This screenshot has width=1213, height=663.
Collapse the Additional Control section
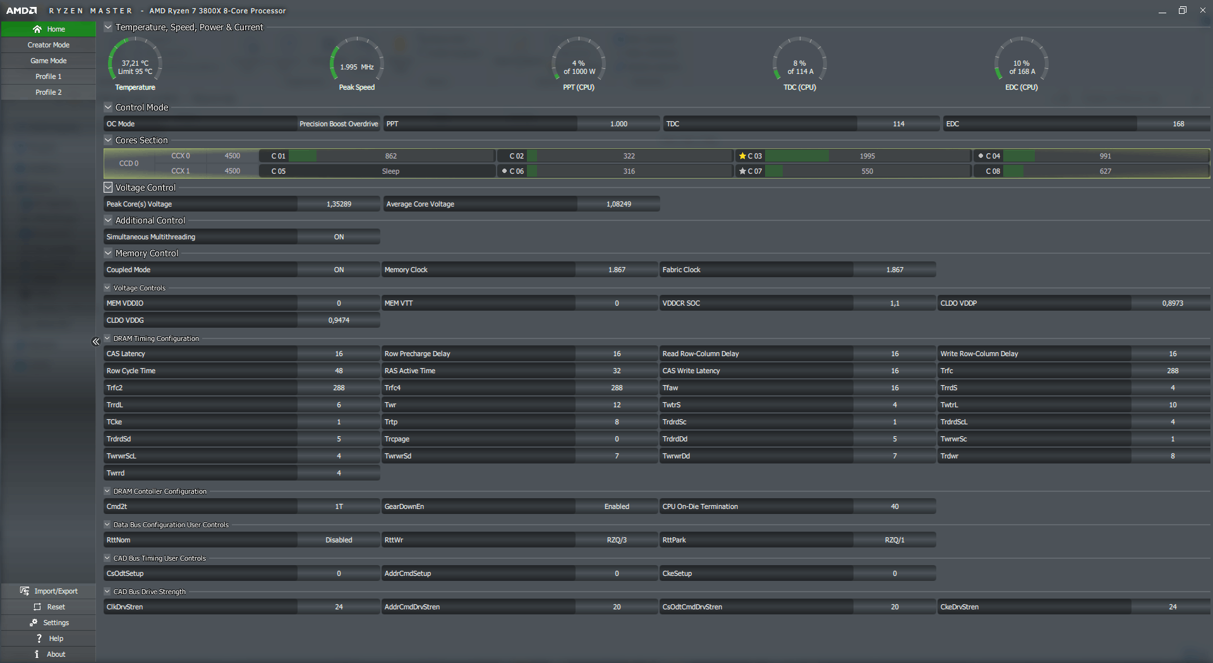(108, 220)
